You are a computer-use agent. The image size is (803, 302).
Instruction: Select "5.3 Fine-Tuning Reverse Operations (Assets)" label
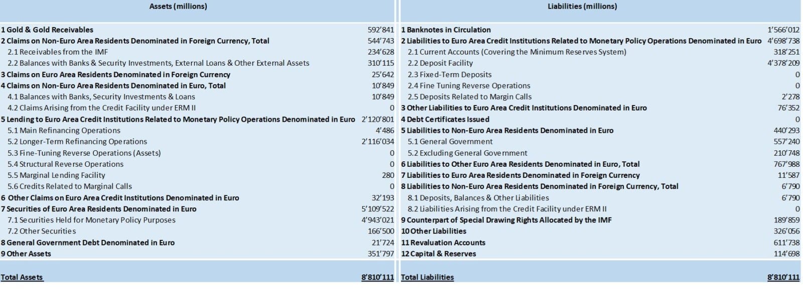click(84, 153)
